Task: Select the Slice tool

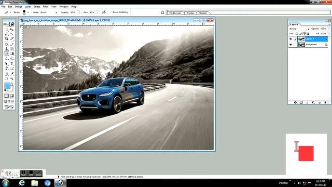Action: tap(12, 39)
